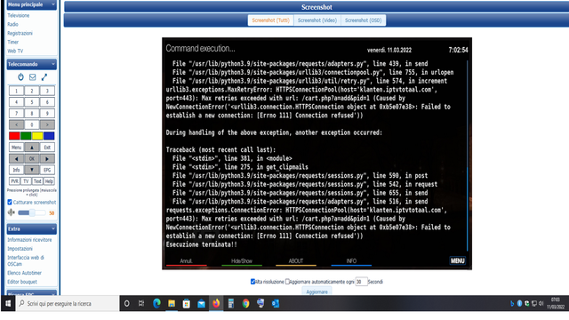Click Windows Start button
Viewport: 569px width, 320px height.
pos(8,304)
